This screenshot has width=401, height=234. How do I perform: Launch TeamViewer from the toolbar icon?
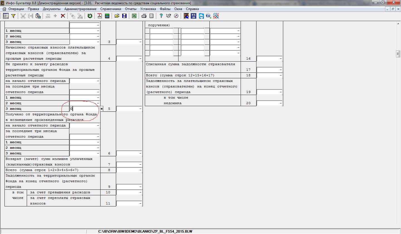(201, 16)
